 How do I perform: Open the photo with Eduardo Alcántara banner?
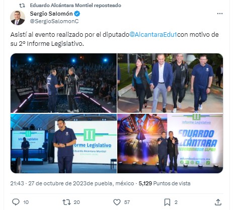pos(170,144)
